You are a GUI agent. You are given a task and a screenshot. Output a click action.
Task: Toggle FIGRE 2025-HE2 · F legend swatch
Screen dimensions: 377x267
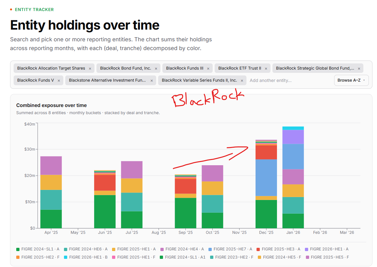18,257
